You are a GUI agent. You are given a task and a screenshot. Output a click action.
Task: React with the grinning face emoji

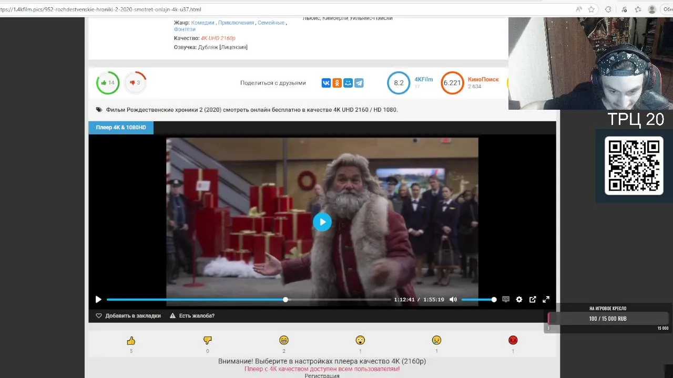[x=284, y=340]
